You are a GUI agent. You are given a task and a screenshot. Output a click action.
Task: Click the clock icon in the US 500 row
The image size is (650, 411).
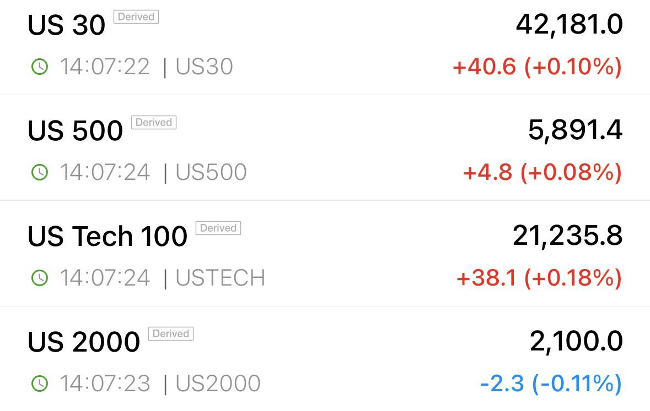(x=40, y=172)
